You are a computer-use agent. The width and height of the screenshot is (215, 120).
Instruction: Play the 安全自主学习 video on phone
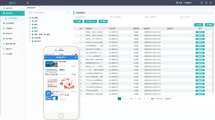pyautogui.click(x=62, y=84)
